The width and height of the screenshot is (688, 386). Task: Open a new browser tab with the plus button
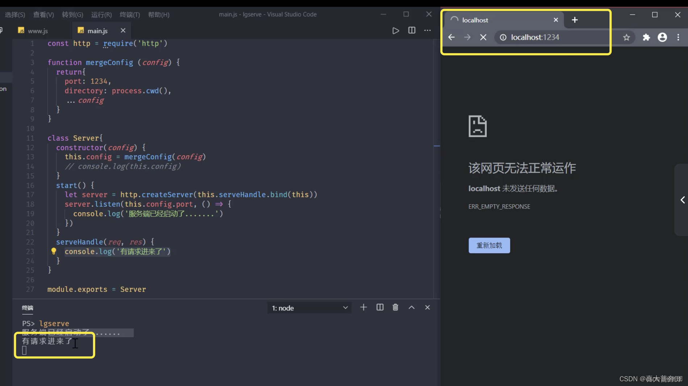click(575, 20)
